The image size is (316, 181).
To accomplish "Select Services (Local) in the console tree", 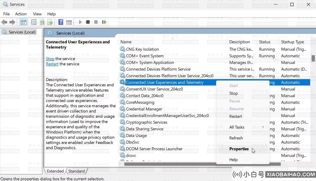I will point(19,32).
